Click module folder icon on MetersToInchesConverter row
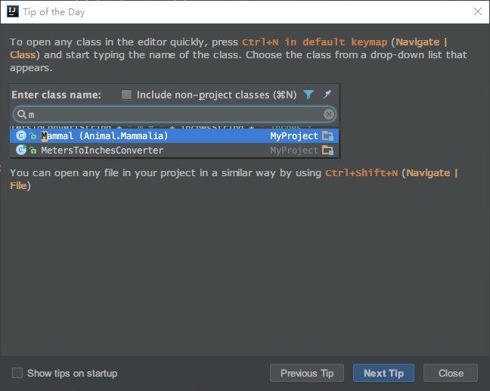 [327, 151]
